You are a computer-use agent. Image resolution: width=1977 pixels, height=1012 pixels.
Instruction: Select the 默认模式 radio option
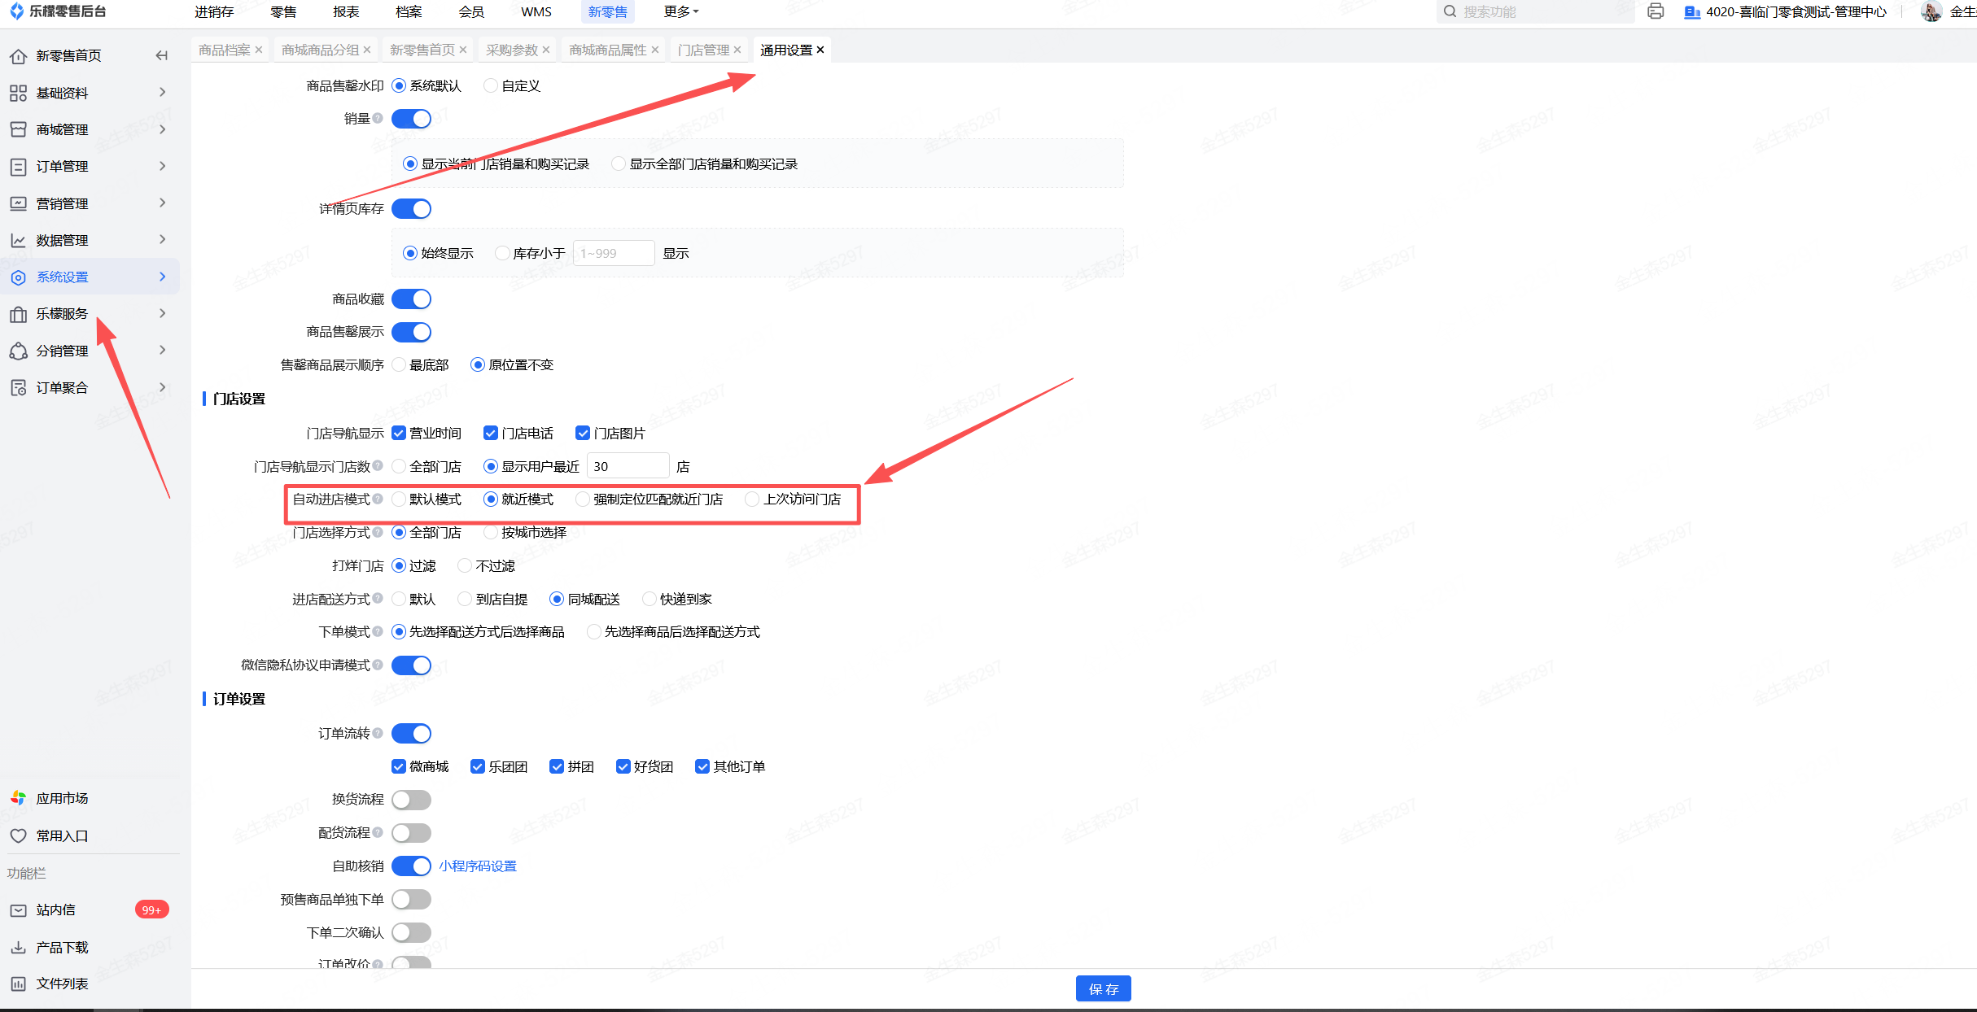(x=399, y=499)
